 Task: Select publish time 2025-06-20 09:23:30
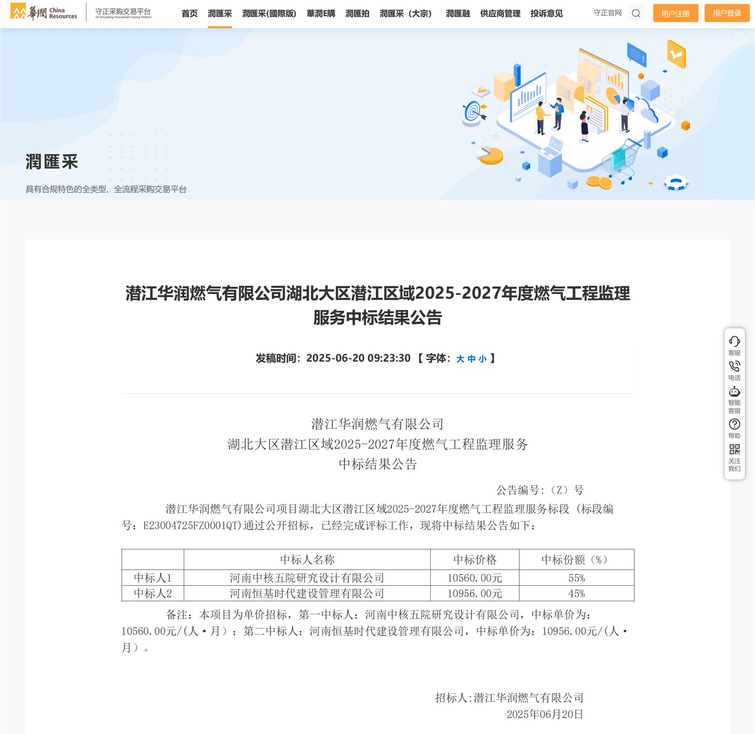pyautogui.click(x=358, y=358)
